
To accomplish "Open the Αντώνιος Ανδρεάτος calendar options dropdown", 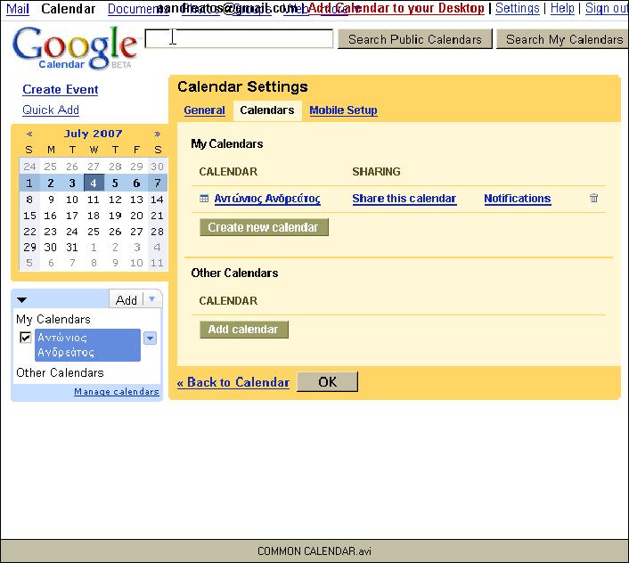I will (151, 338).
